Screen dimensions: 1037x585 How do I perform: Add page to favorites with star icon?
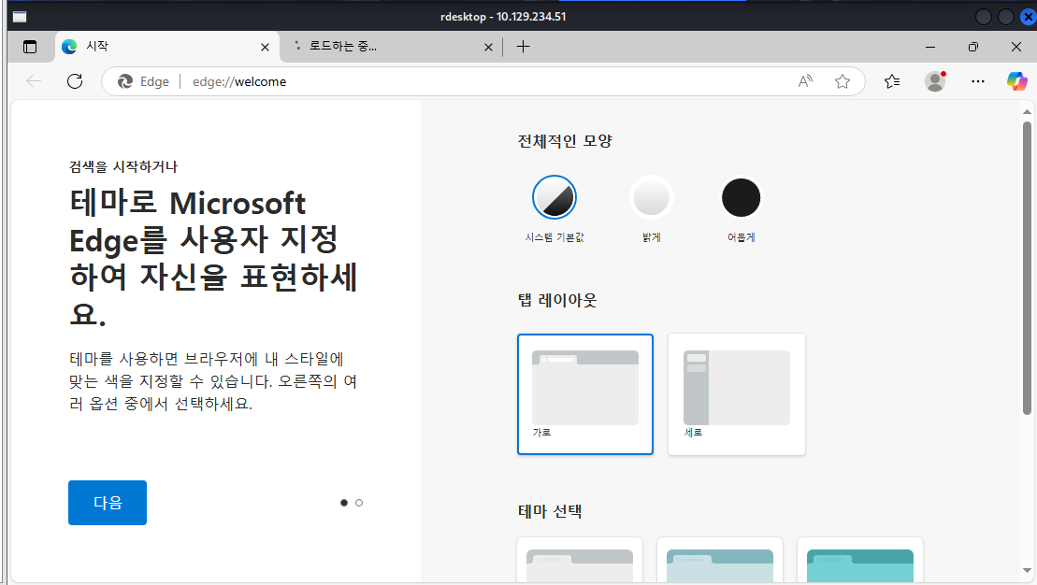(x=843, y=81)
